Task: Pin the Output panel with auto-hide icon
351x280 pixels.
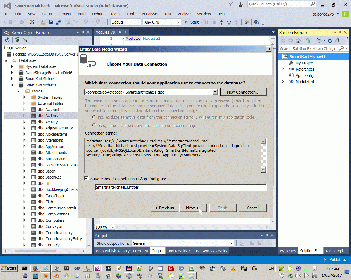Action: pos(267,235)
